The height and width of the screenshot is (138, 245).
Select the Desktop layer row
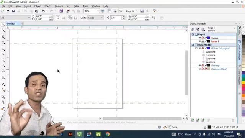[213, 66]
